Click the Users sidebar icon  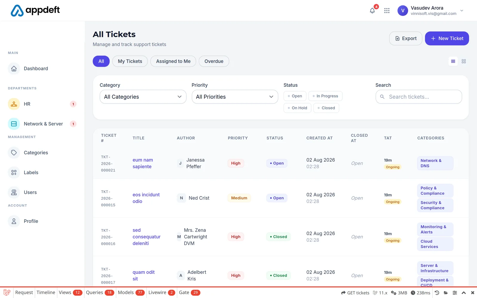point(14,193)
